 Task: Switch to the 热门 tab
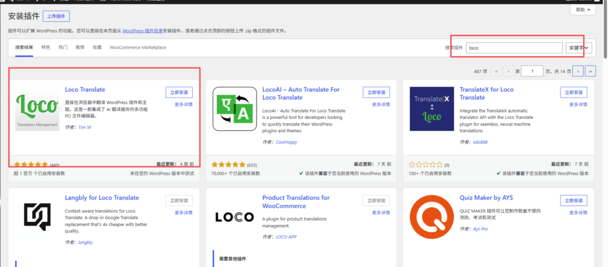[x=63, y=47]
